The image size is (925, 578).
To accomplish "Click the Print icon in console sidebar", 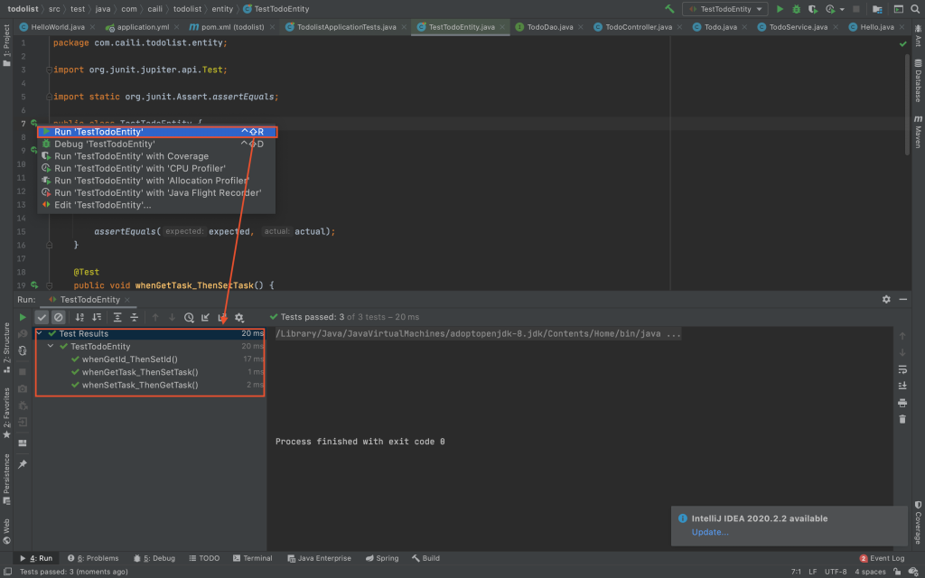I will 902,403.
